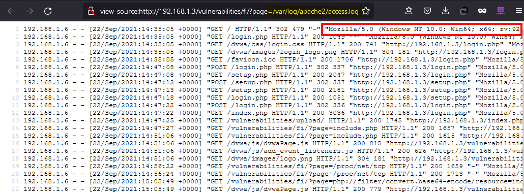524x194 pixels.
Task: Open the chain-link extension icon
Action: tap(463, 11)
